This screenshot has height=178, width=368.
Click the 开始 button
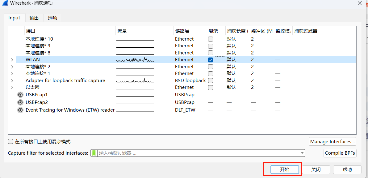(285, 170)
